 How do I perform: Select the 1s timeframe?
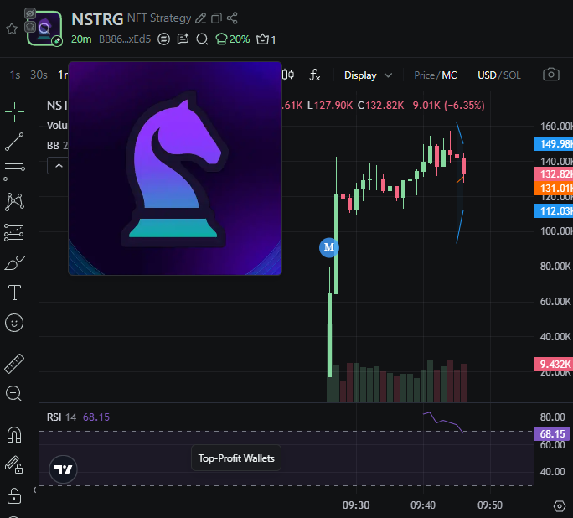(x=15, y=75)
